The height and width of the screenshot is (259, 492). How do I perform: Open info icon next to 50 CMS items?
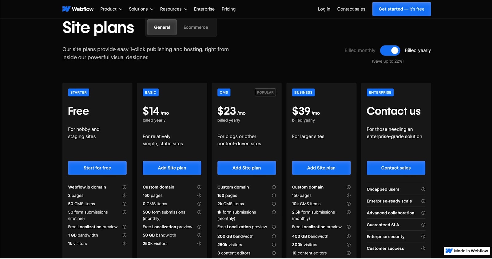tap(125, 204)
